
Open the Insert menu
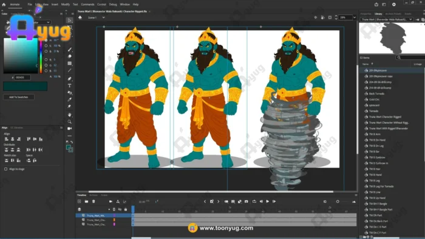(x=55, y=4)
